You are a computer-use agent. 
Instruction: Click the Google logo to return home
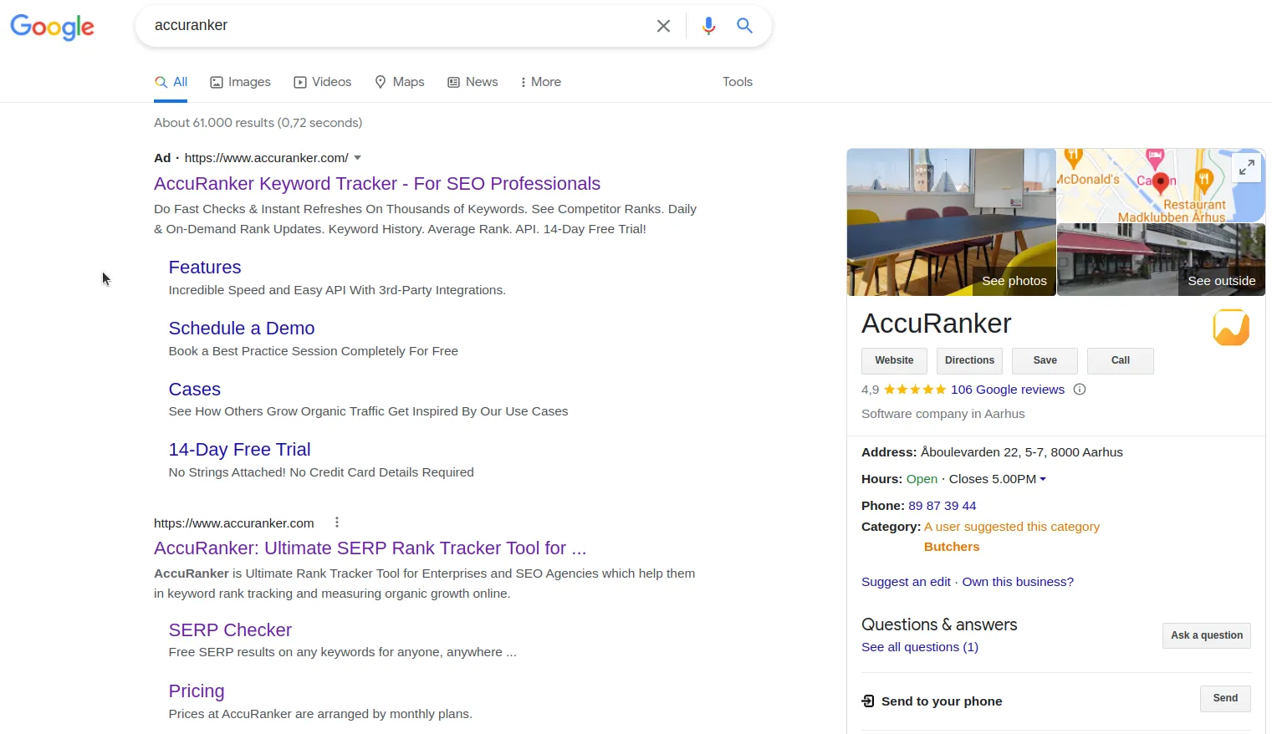tap(52, 28)
